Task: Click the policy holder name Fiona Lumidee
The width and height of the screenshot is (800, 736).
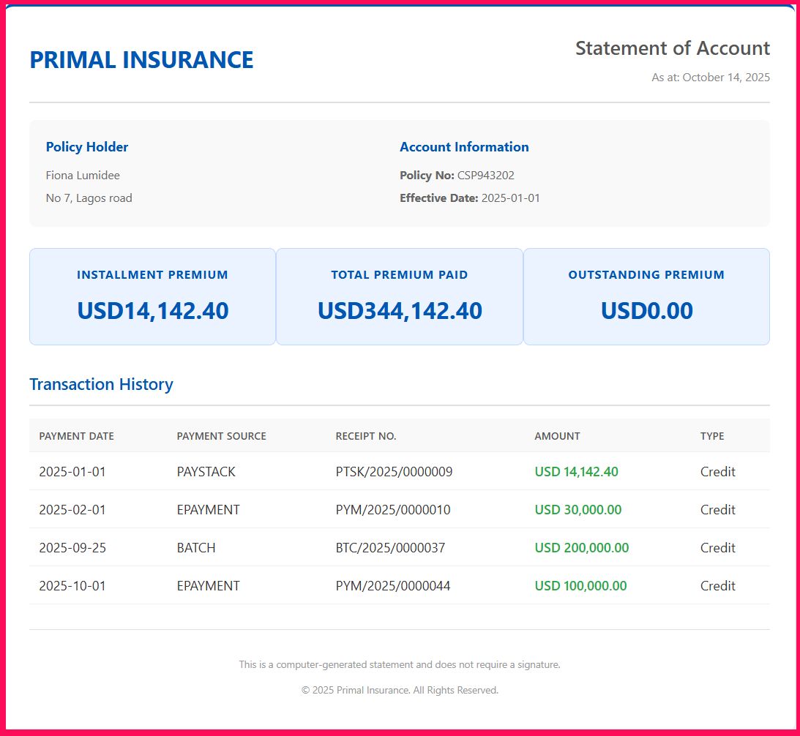Action: point(83,176)
